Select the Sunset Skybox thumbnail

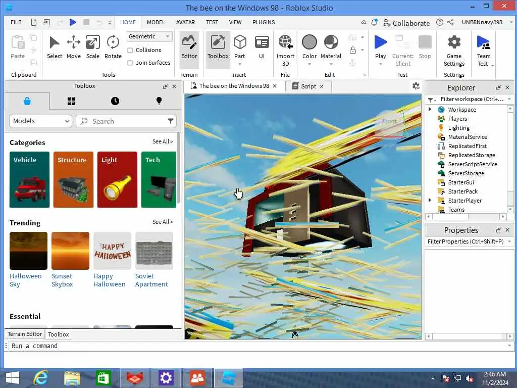pyautogui.click(x=70, y=251)
